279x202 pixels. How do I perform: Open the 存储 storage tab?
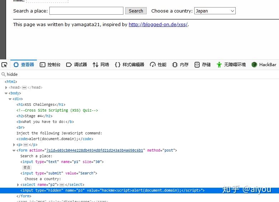[x=202, y=65]
